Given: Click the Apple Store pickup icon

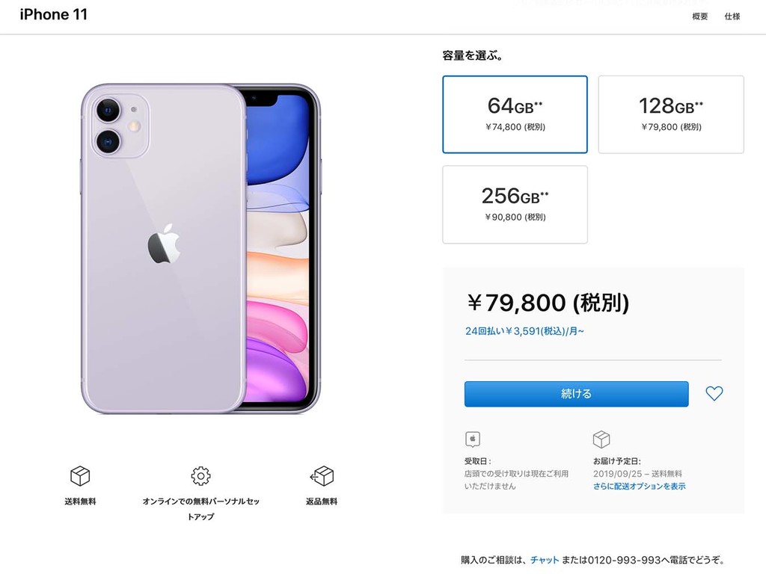Looking at the screenshot, I should point(473,439).
